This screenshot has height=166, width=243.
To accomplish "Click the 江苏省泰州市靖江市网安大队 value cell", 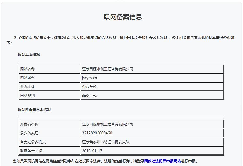I will pos(106,142).
